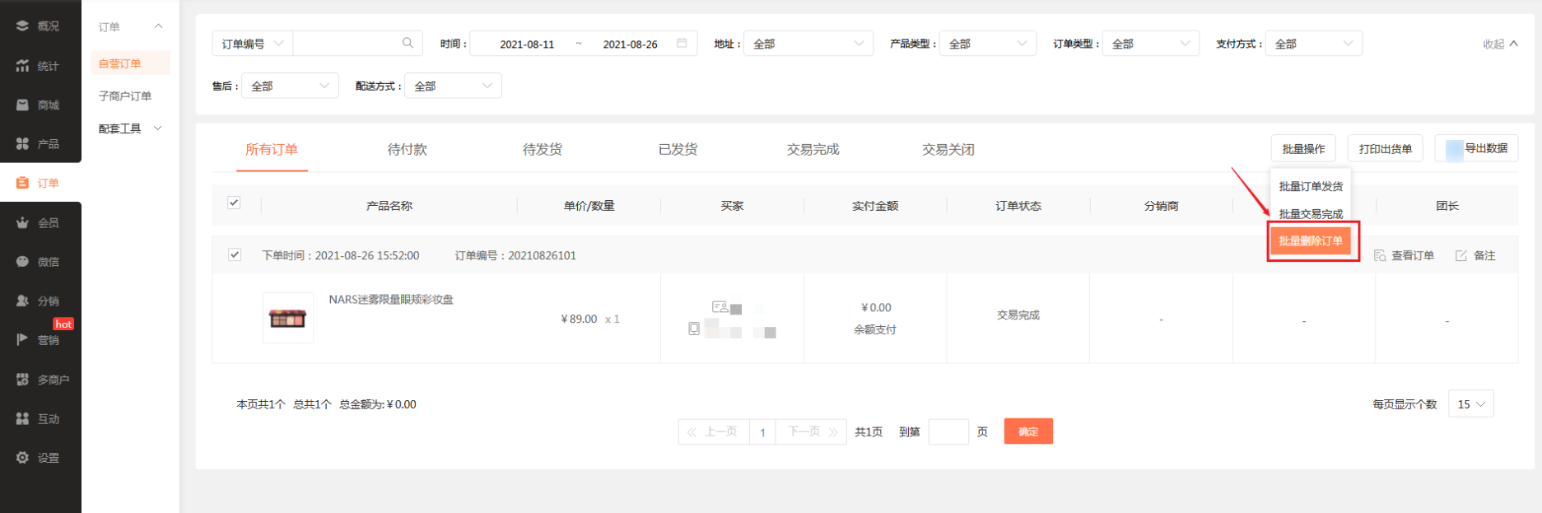Image resolution: width=1542 pixels, height=513 pixels.
Task: Change 每页显示个数 page size dropdown
Action: tap(1470, 404)
